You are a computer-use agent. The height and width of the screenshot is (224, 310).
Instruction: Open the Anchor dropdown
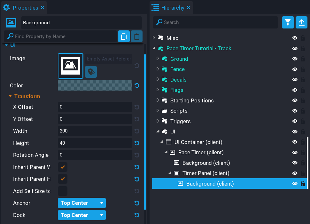pos(81,203)
